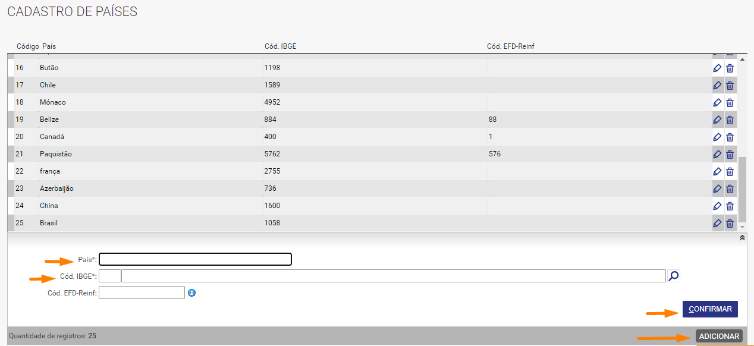Screen dimensions: 754x346
Task: Click IBGE code 736
Action: (271, 188)
